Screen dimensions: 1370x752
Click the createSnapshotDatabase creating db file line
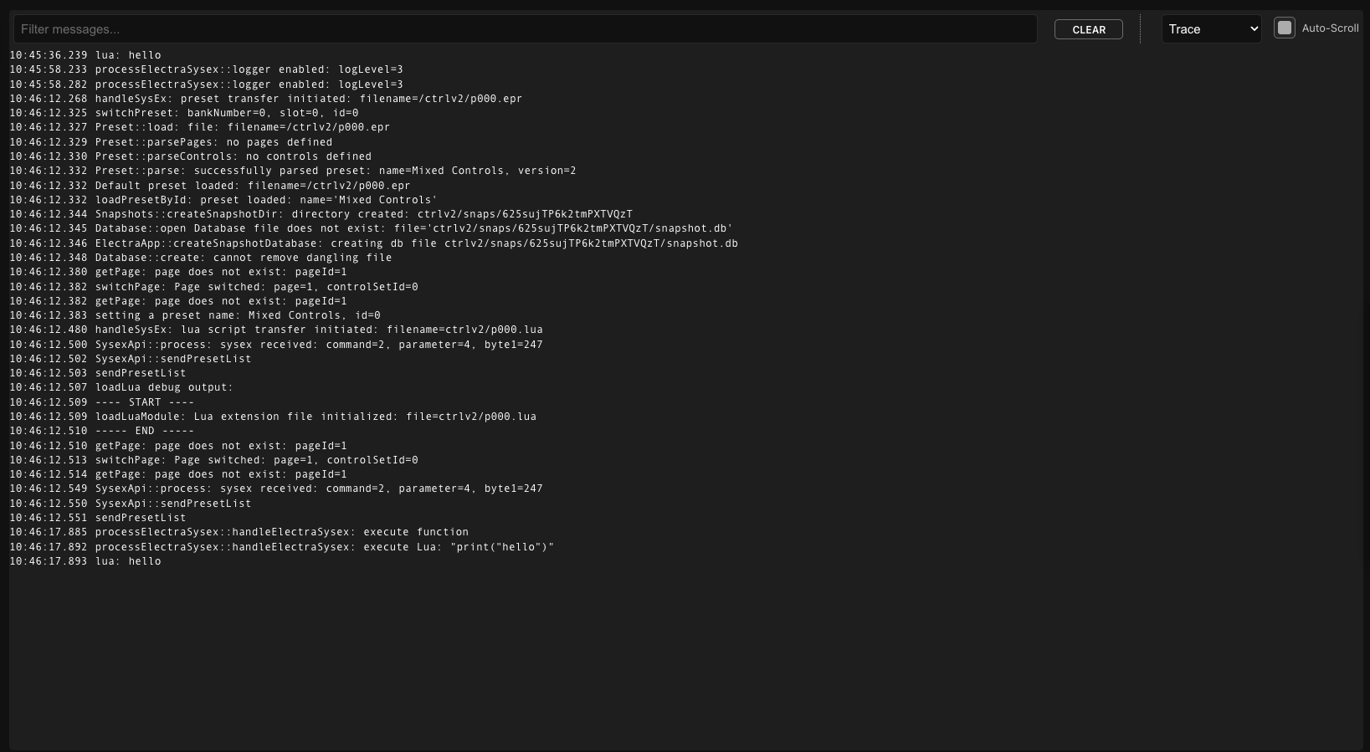tap(373, 243)
